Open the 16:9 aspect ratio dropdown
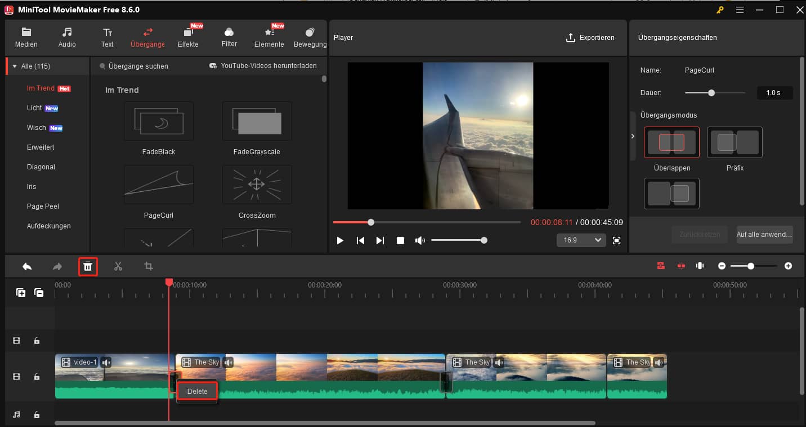This screenshot has height=427, width=806. 581,240
